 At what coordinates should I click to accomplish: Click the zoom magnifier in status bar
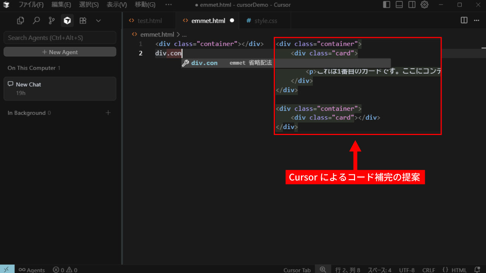coord(323,269)
